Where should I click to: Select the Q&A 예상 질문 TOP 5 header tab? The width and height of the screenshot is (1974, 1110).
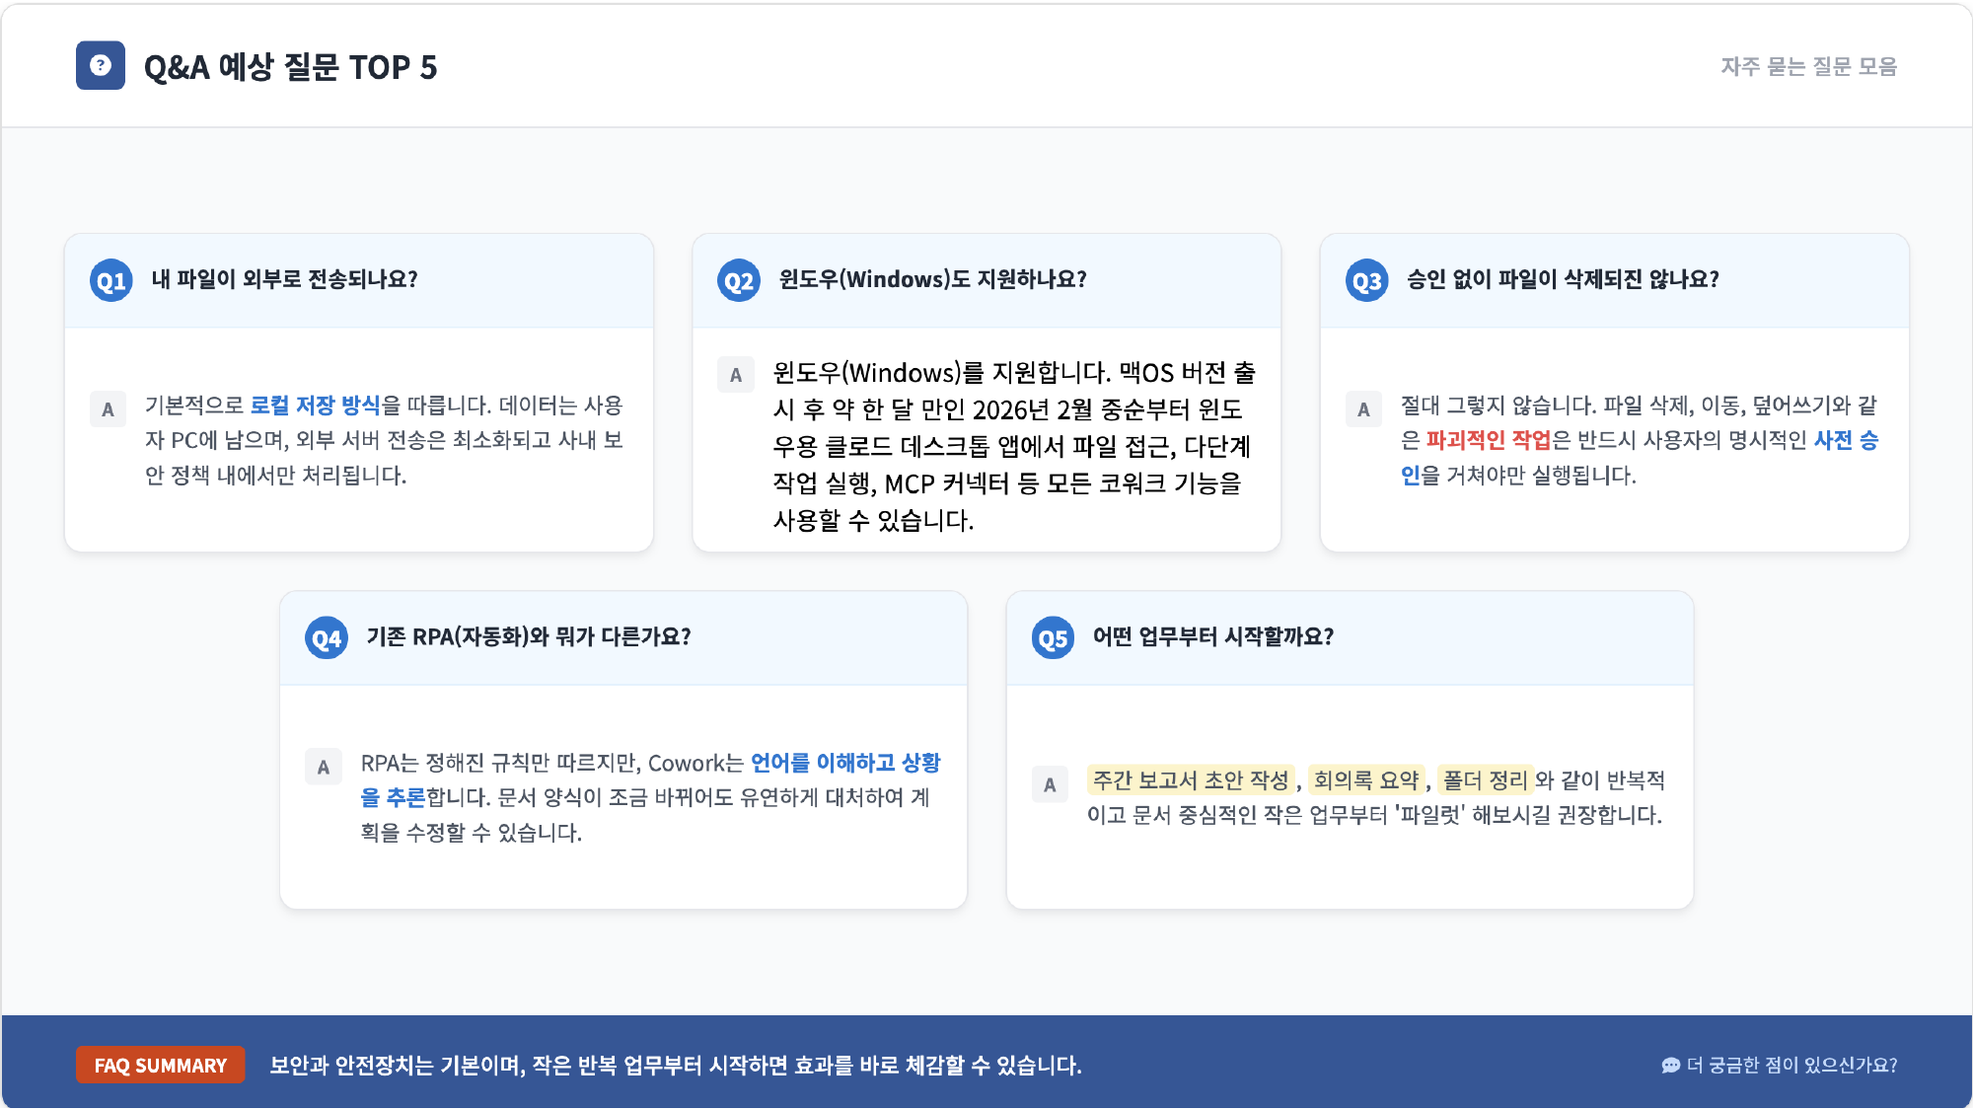pyautogui.click(x=290, y=68)
